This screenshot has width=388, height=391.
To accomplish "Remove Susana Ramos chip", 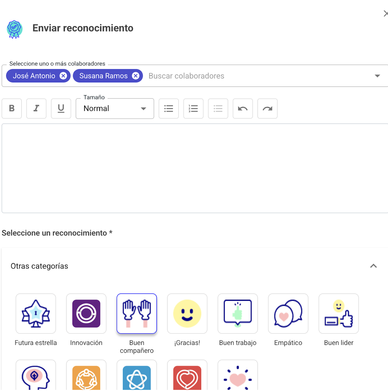I will [x=136, y=76].
